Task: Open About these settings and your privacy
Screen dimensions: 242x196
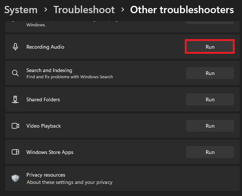Action: 69,182
